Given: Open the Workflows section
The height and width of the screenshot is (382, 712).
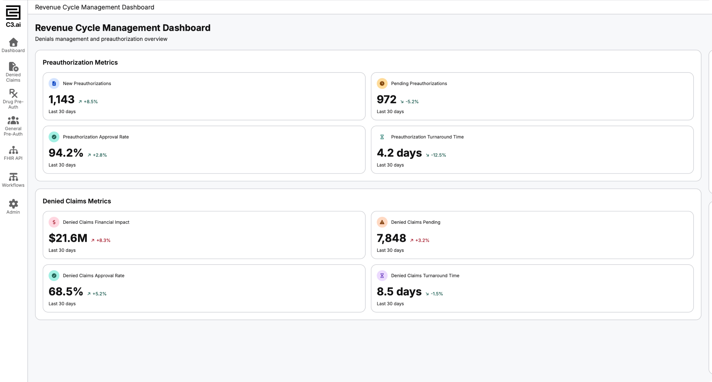Looking at the screenshot, I should point(13,180).
